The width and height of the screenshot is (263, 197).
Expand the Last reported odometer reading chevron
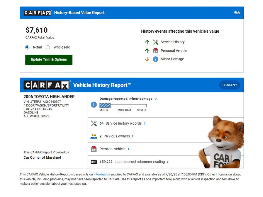[x=168, y=162]
